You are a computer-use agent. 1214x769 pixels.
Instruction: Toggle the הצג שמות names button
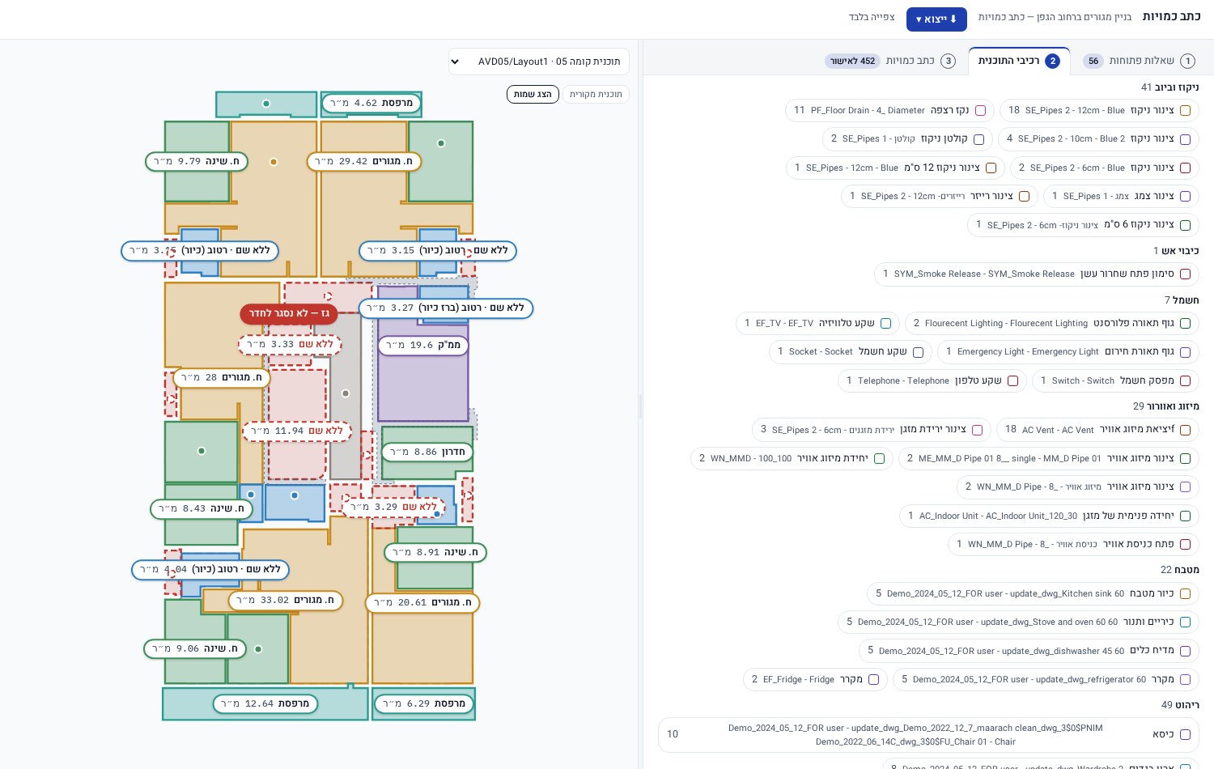(533, 95)
